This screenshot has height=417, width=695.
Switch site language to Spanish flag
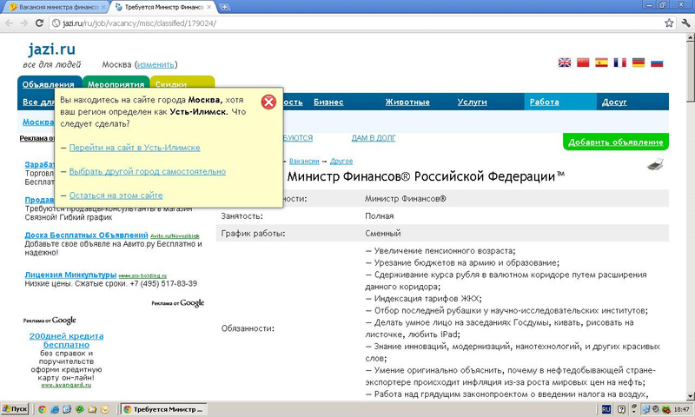[601, 63]
